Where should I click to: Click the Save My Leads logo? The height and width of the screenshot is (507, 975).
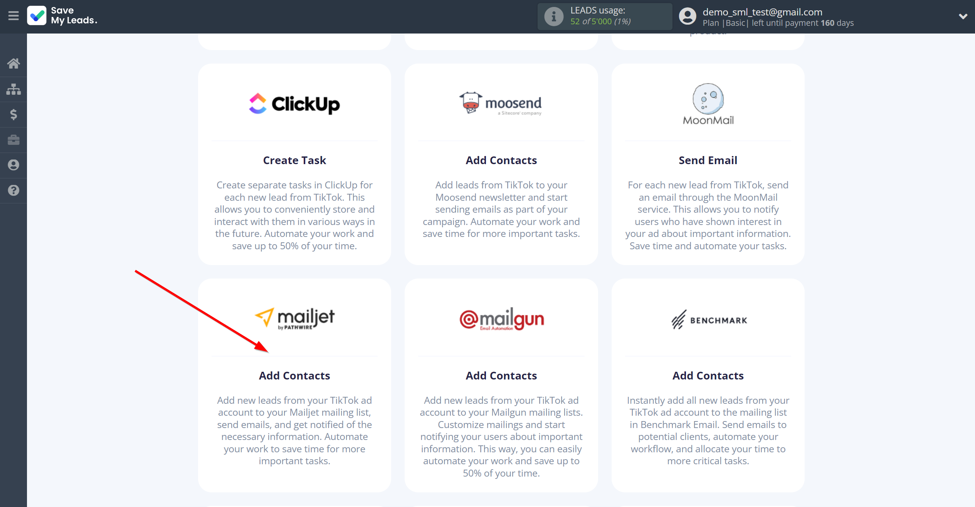(x=62, y=16)
